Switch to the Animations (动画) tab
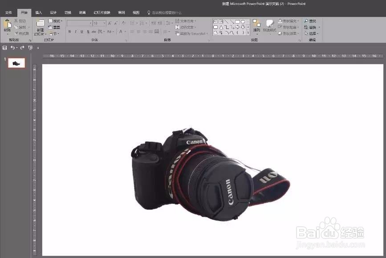This screenshot has height=258, width=386. [x=82, y=12]
